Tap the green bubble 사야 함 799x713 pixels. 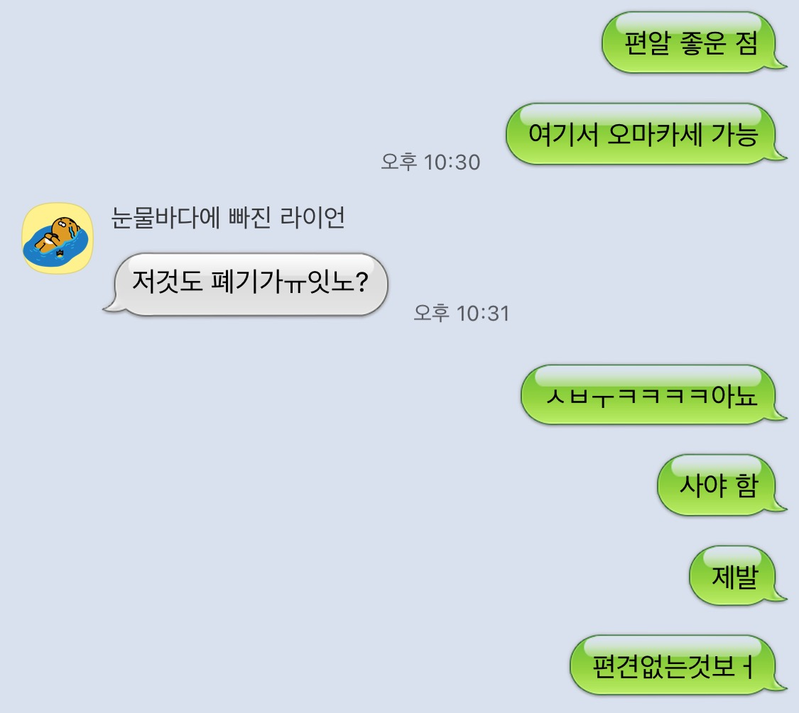point(719,485)
